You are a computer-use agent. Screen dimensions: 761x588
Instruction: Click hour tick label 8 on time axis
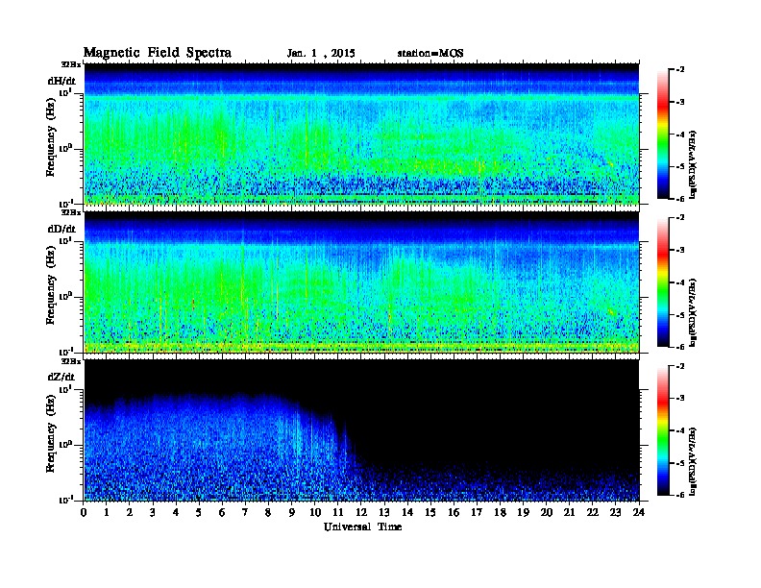point(268,513)
